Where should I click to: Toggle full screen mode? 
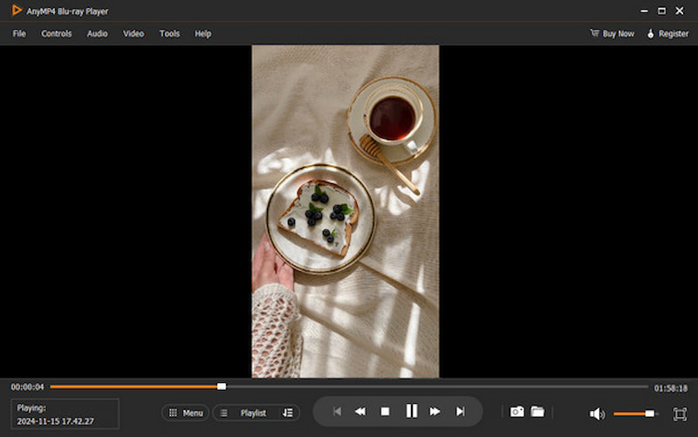click(680, 413)
